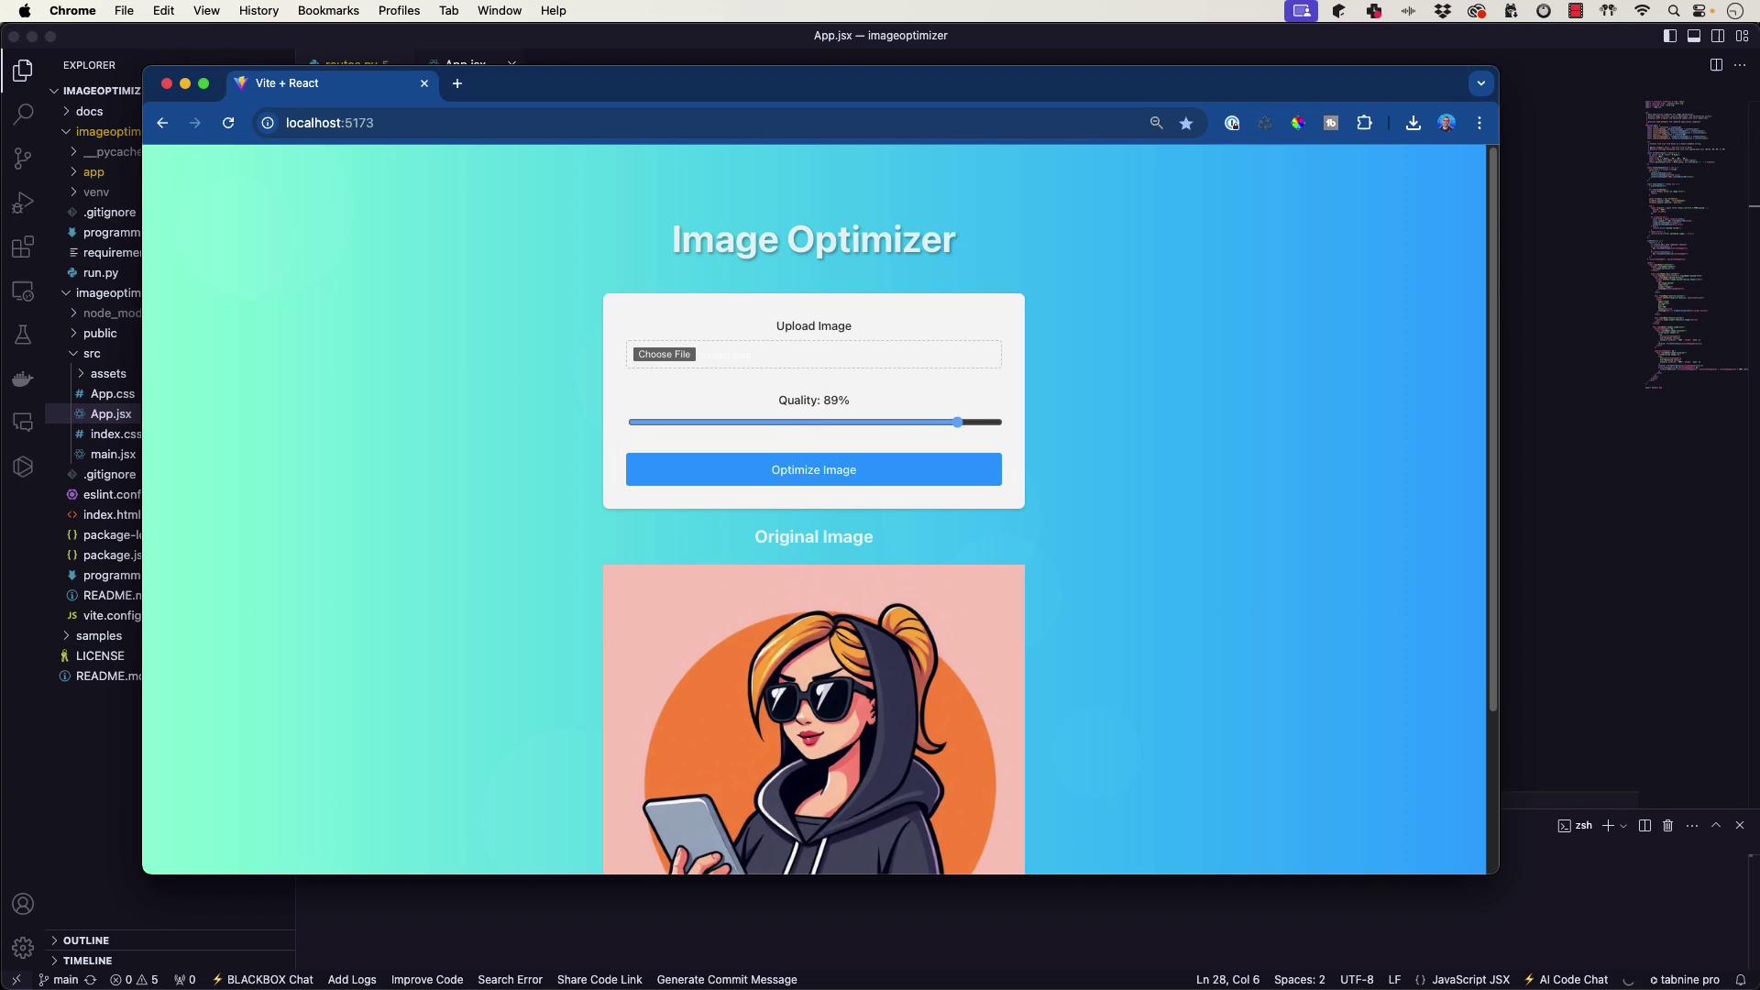This screenshot has width=1760, height=990.
Task: Toggle the VS Code primary sidebar layout
Action: pos(1669,36)
